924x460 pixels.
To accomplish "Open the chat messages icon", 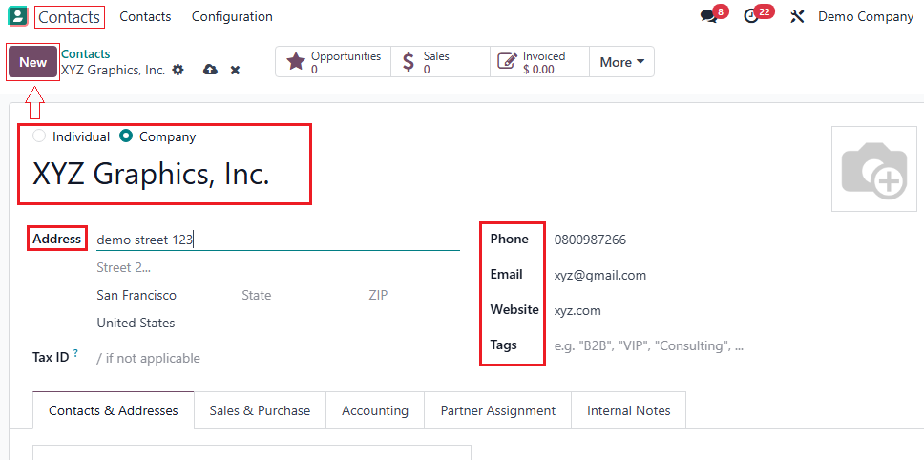I will pyautogui.click(x=708, y=16).
